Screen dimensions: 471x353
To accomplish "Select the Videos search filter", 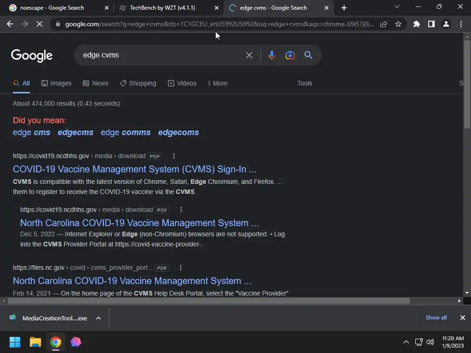I will 182,84.
